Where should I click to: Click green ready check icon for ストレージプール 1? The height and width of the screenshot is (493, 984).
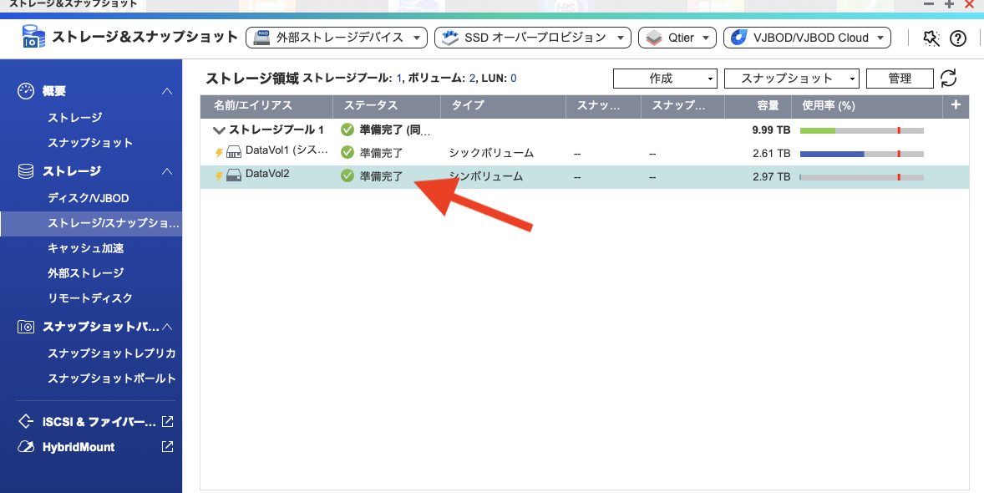[x=347, y=130]
